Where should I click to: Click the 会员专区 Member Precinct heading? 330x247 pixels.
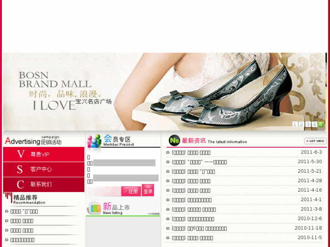pos(118,140)
